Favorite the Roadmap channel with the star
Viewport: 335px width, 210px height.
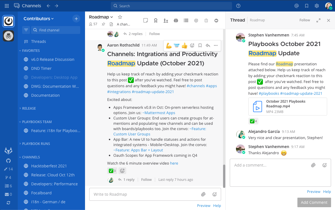[120, 17]
